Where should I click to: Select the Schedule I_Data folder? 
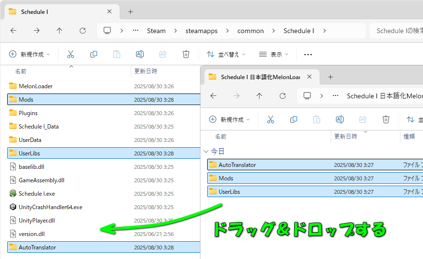click(104, 127)
